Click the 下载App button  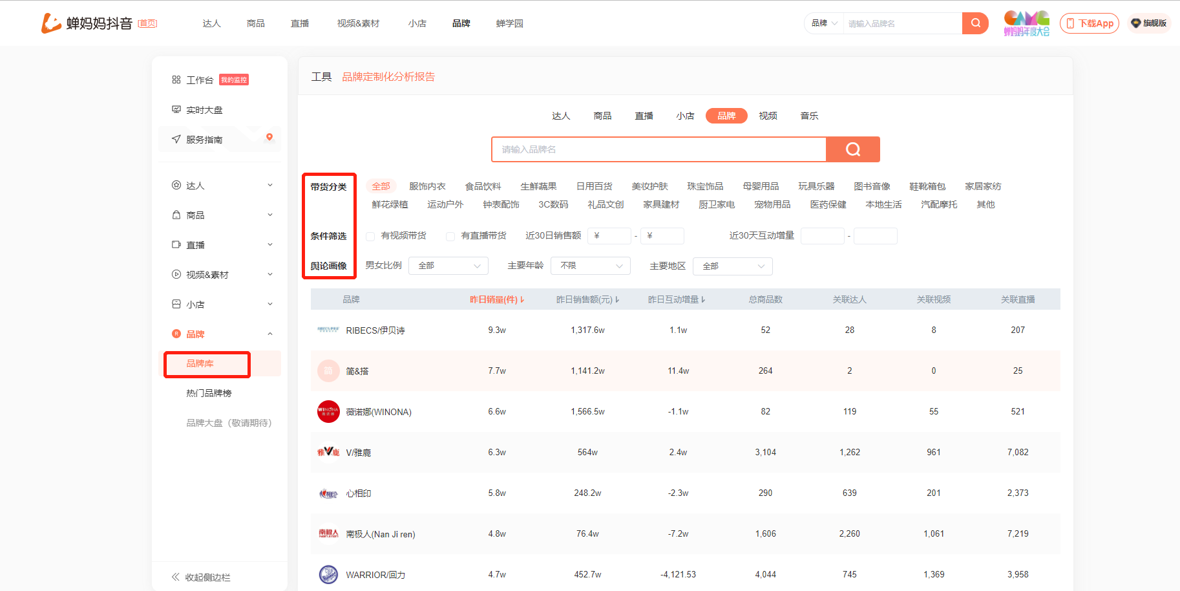[x=1090, y=23]
